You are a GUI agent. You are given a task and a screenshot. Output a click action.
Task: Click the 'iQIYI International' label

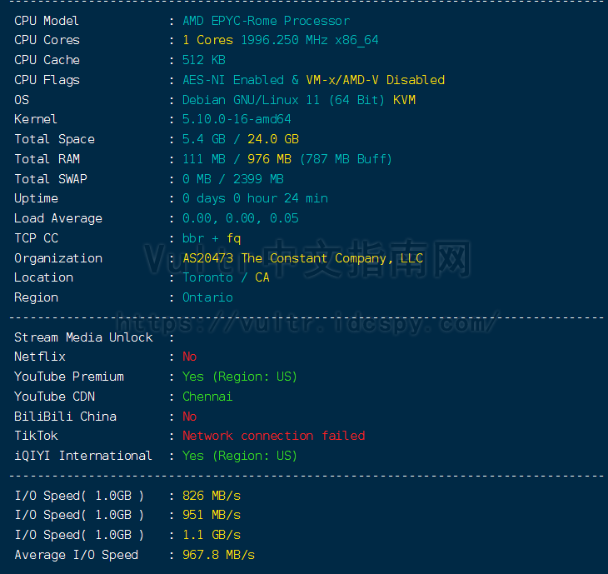coord(83,456)
